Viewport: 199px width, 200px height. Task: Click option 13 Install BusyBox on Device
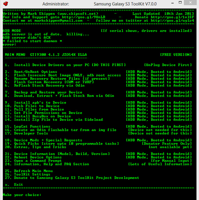[38, 116]
